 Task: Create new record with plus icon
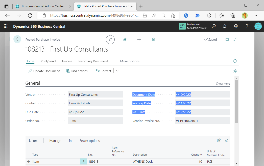pyautogui.click(x=139, y=39)
